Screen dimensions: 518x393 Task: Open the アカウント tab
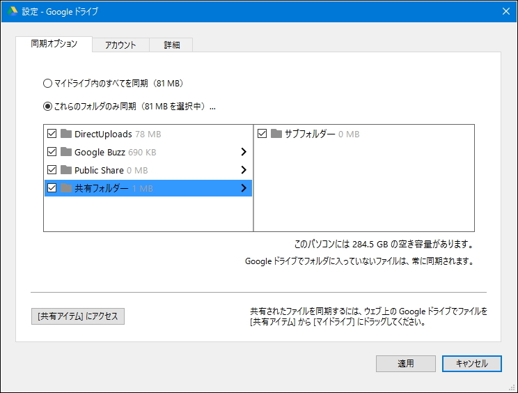(120, 45)
